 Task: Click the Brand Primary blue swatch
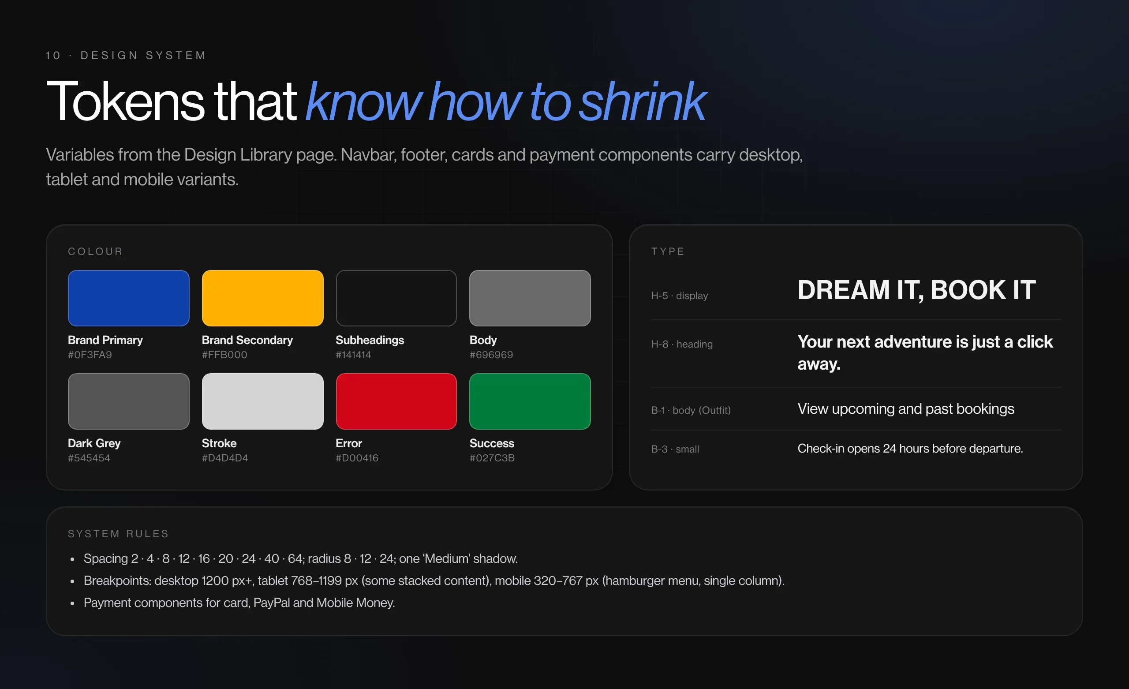click(128, 298)
